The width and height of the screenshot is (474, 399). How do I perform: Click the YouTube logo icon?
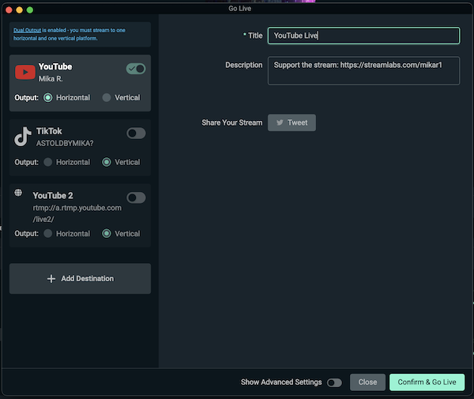point(25,72)
